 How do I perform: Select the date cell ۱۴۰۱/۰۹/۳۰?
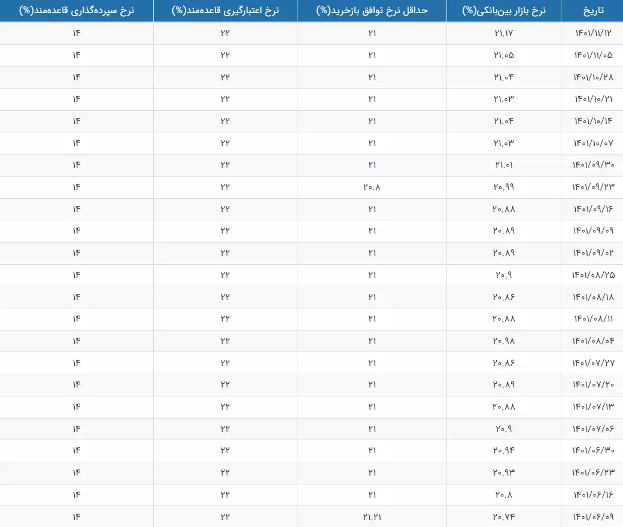[593, 165]
